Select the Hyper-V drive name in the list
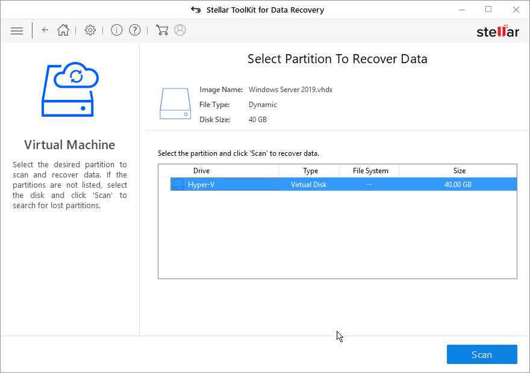 tap(201, 185)
